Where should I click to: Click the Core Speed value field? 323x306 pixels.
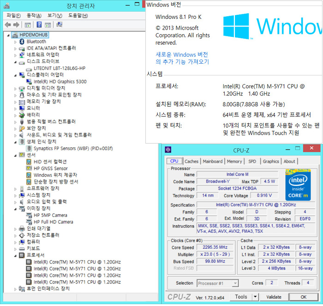[215, 247]
